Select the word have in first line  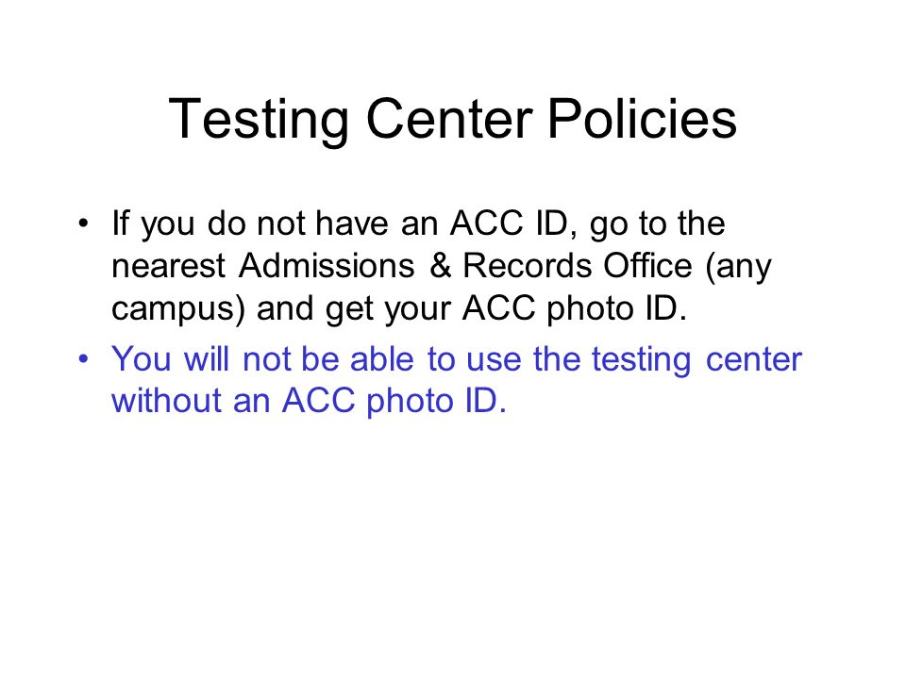pyautogui.click(x=352, y=223)
